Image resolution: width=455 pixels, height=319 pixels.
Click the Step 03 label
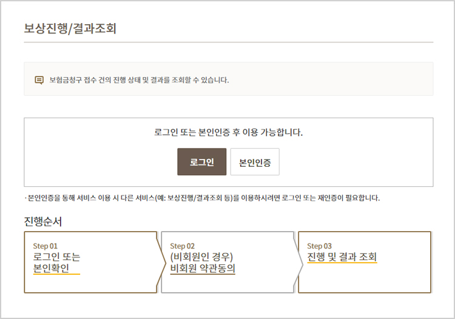pyautogui.click(x=319, y=246)
